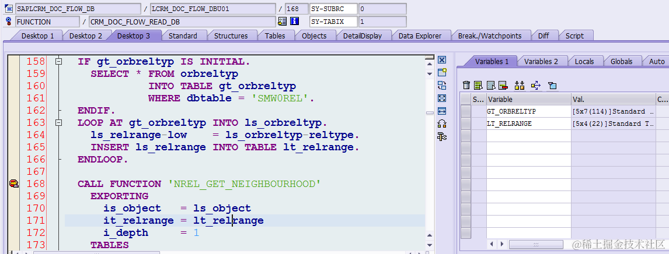This screenshot has height=254, width=669.
Task: Click the [5x4(22)]Standard value cell
Action: 613,124
